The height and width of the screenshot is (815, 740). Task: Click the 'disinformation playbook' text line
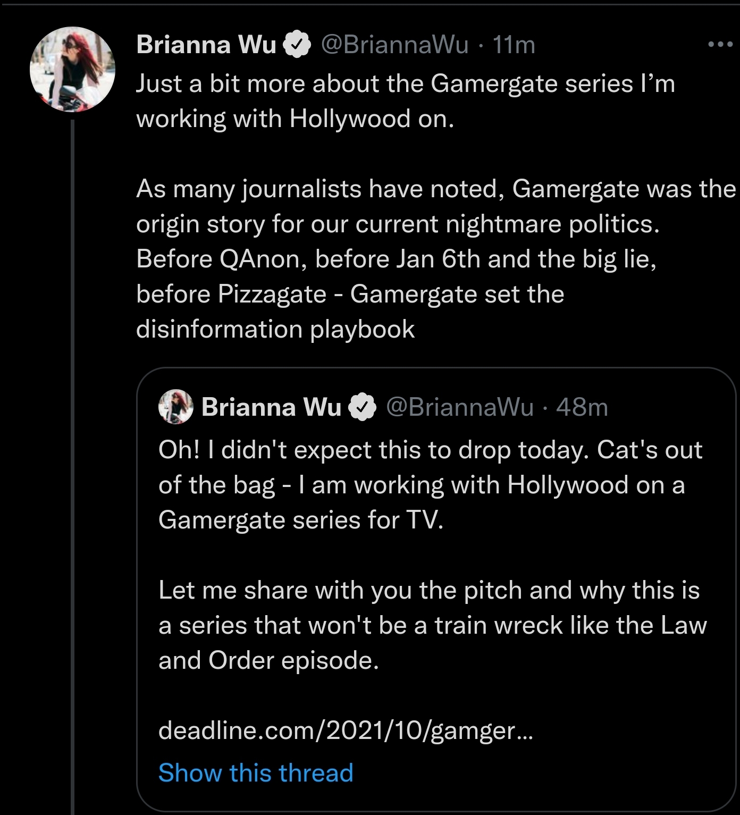(x=275, y=329)
